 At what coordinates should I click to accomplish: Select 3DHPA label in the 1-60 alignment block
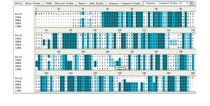coord(18,20)
